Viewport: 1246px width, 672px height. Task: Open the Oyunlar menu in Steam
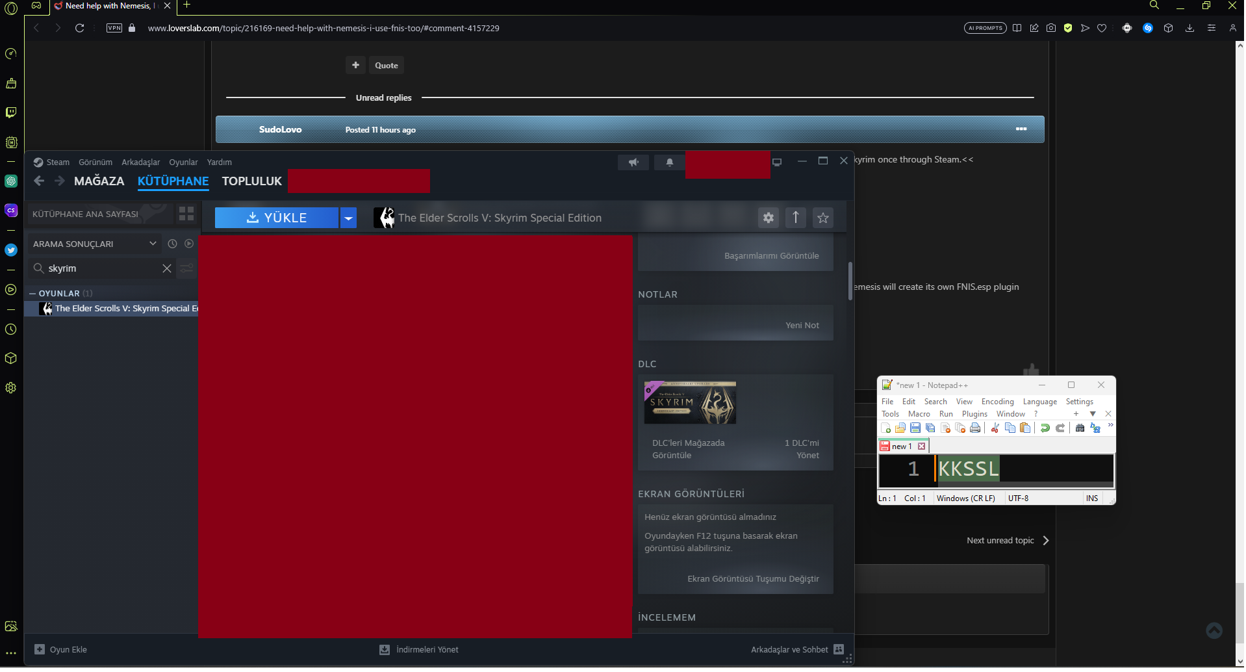[183, 162]
